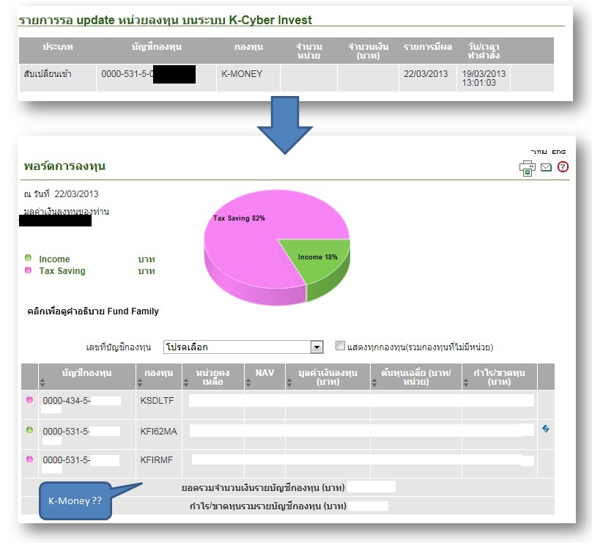Click the print portfolio icon

[x=527, y=168]
